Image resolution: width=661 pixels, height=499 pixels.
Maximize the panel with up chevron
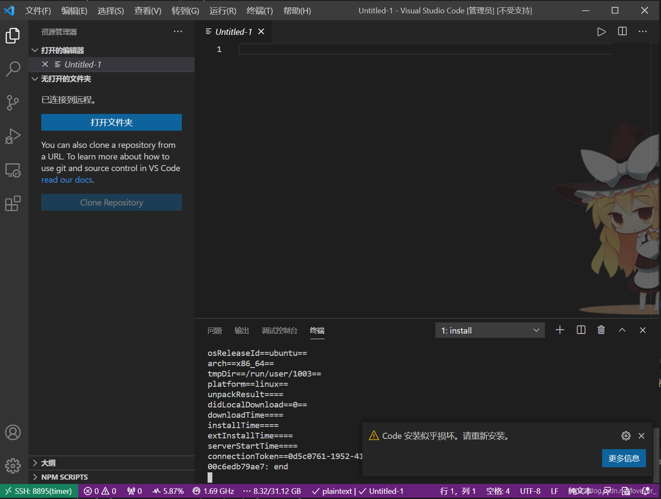(622, 330)
